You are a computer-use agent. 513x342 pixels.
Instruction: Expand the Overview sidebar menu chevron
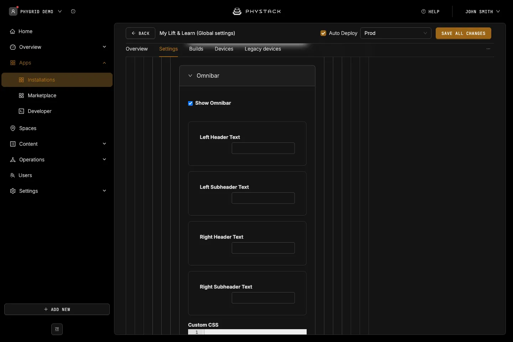104,47
